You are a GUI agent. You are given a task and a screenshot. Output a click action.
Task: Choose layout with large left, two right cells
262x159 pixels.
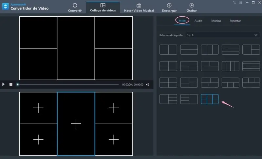tap(251, 49)
